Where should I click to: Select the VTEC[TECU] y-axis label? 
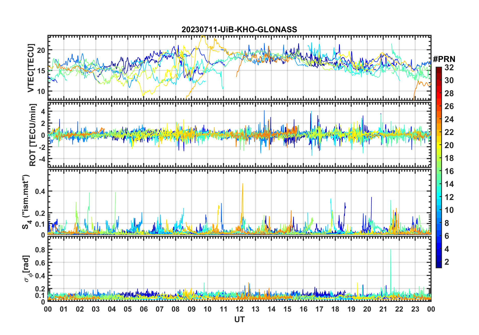[x=31, y=68]
